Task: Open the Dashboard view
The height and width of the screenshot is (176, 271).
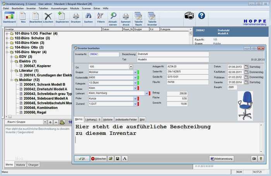Action: 9,17
